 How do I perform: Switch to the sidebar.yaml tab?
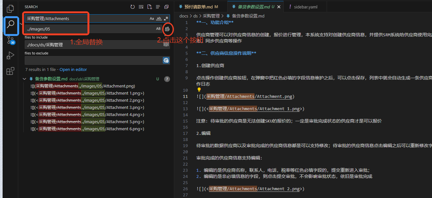coord(305,7)
